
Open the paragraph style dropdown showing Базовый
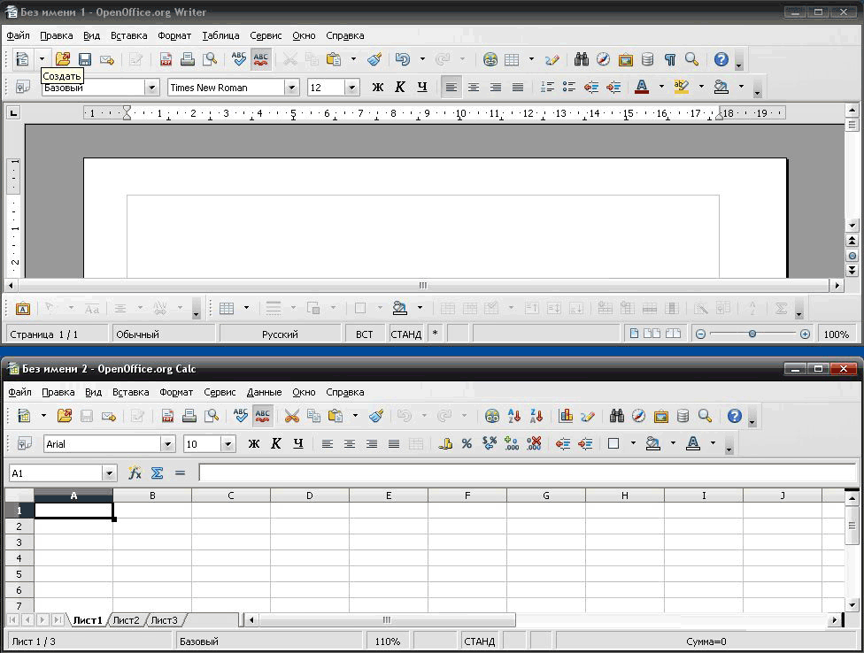(151, 88)
